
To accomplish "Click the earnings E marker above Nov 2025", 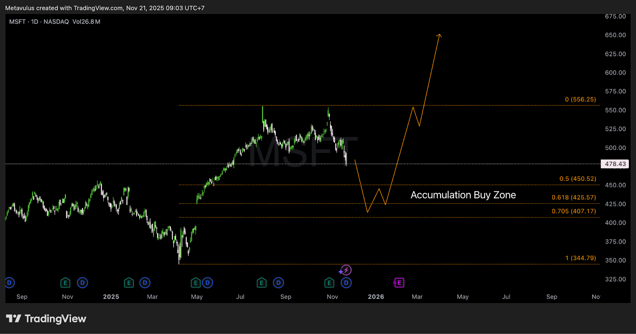I will click(329, 283).
